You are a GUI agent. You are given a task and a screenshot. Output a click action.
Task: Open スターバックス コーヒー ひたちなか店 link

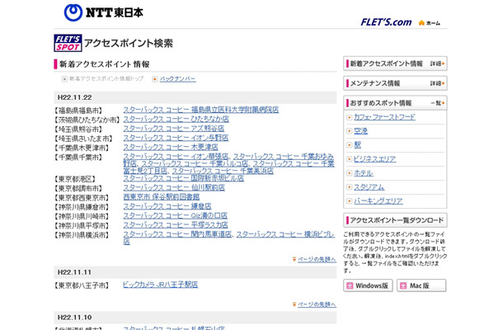click(176, 119)
